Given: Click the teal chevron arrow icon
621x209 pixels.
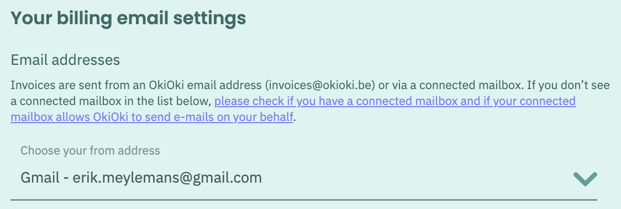Looking at the screenshot, I should coord(585,179).
